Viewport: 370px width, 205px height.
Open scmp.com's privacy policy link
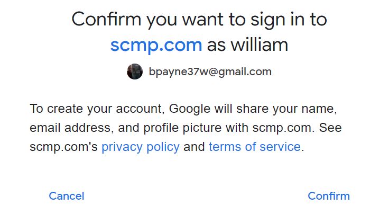tap(141, 147)
